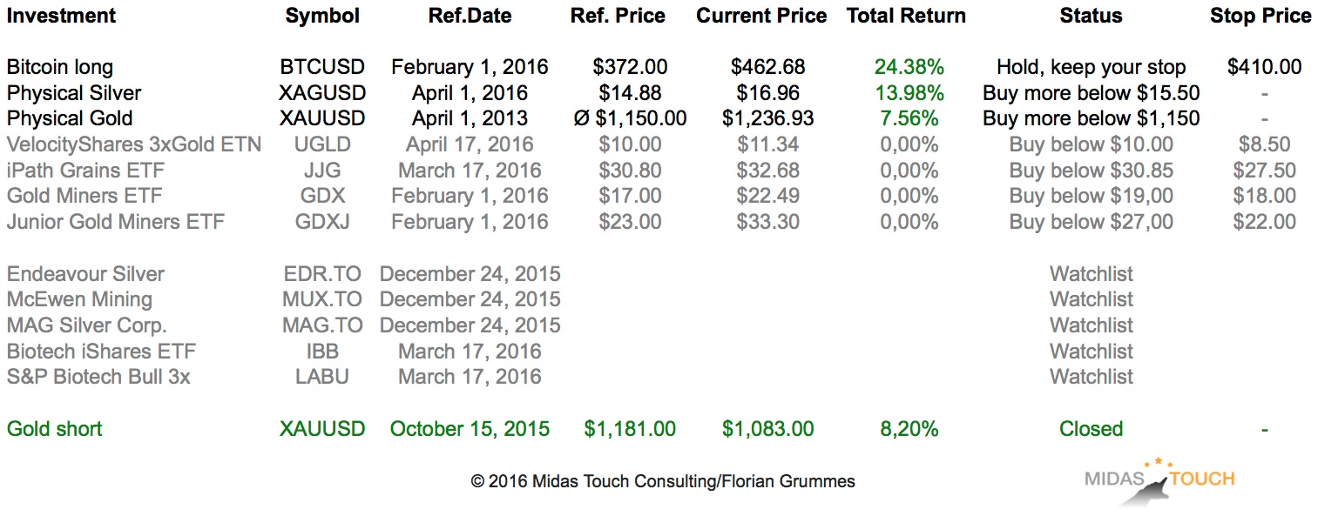Screen dimensions: 1318x516
Task: Click the Physical Silver investment name
Action: 74,93
